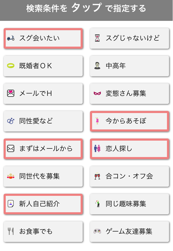Choose the 同世代を募集 condition

click(43, 176)
